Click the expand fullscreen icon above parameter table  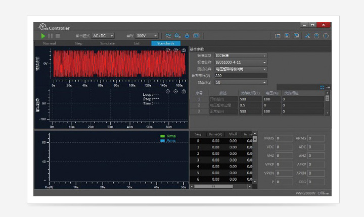[x=322, y=87]
